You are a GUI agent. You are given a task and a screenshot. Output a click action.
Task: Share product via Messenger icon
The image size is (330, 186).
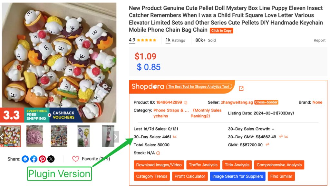pos(25,159)
